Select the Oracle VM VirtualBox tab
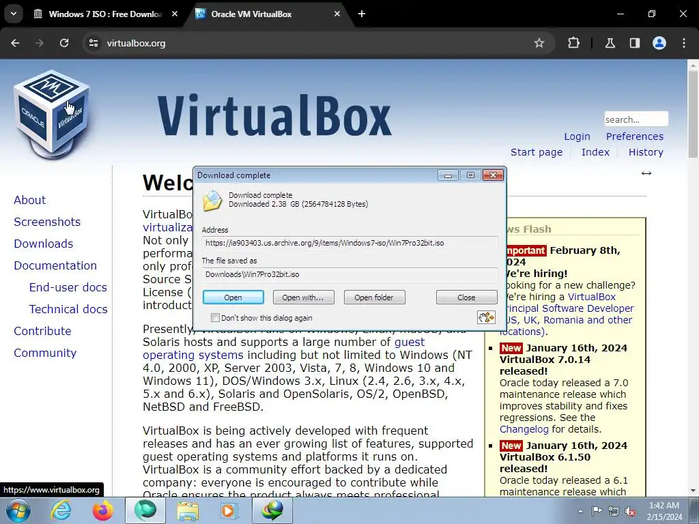The image size is (699, 524). click(x=268, y=14)
